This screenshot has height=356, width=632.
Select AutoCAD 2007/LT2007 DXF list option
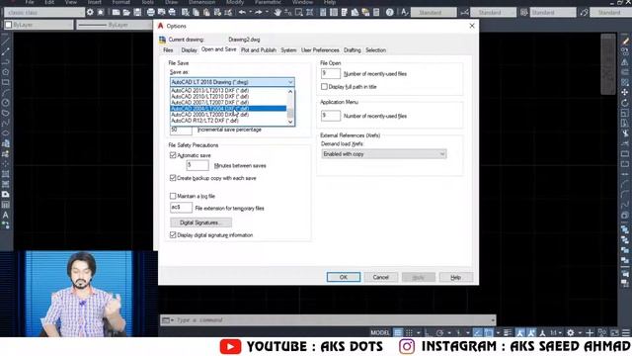(x=228, y=103)
